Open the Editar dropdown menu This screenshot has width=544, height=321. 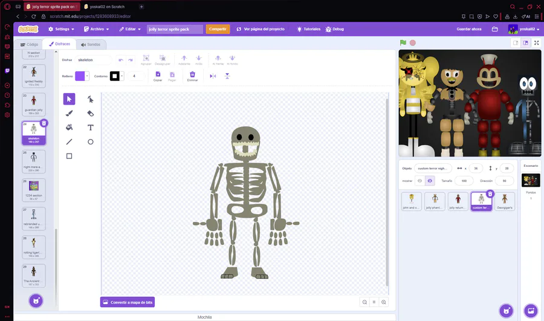[x=130, y=29]
